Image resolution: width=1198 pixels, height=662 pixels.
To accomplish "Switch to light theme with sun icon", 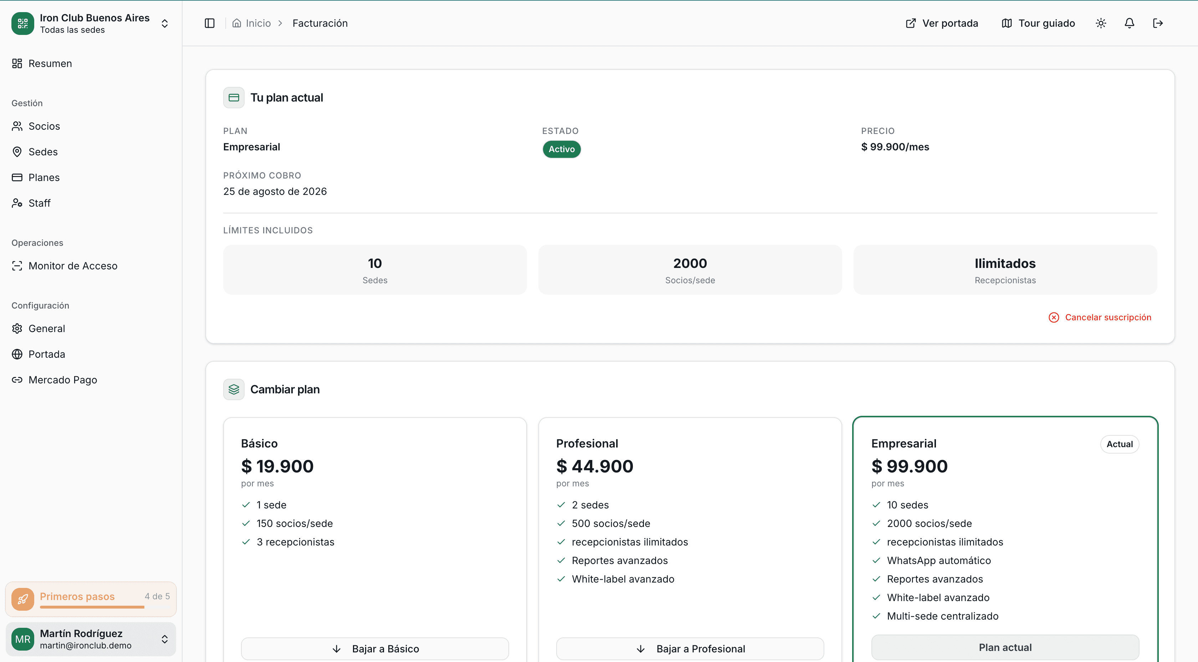I will [x=1100, y=23].
